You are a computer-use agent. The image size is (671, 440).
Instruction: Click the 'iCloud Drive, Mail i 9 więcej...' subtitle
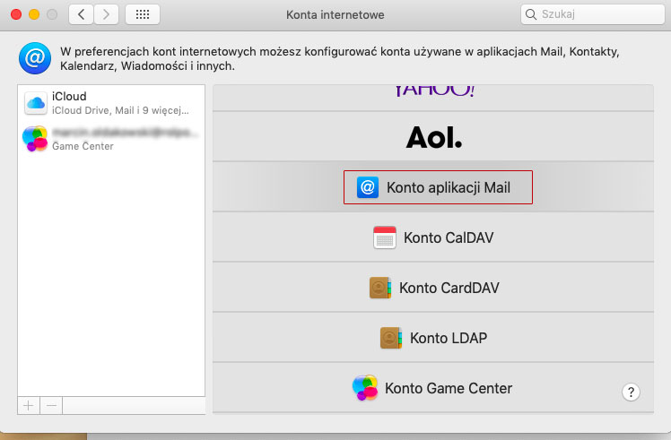point(120,110)
